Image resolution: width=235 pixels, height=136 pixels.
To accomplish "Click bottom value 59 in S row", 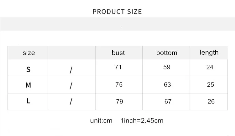I will (167, 67).
